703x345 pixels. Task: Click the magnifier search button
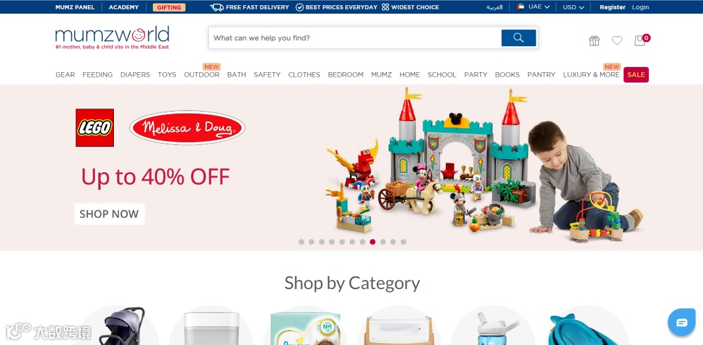[518, 38]
